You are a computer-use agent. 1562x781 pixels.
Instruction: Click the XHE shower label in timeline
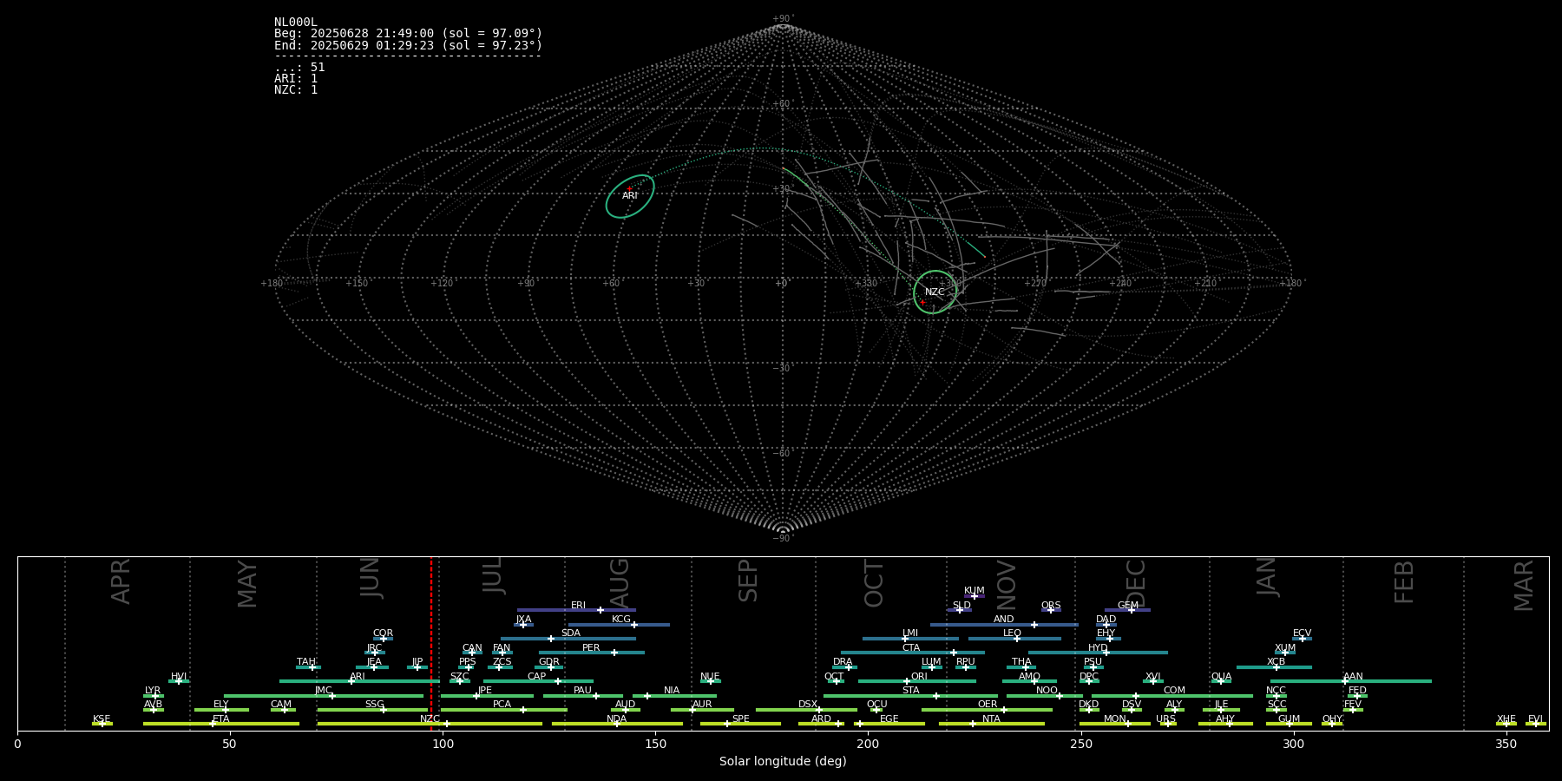(x=1506, y=719)
